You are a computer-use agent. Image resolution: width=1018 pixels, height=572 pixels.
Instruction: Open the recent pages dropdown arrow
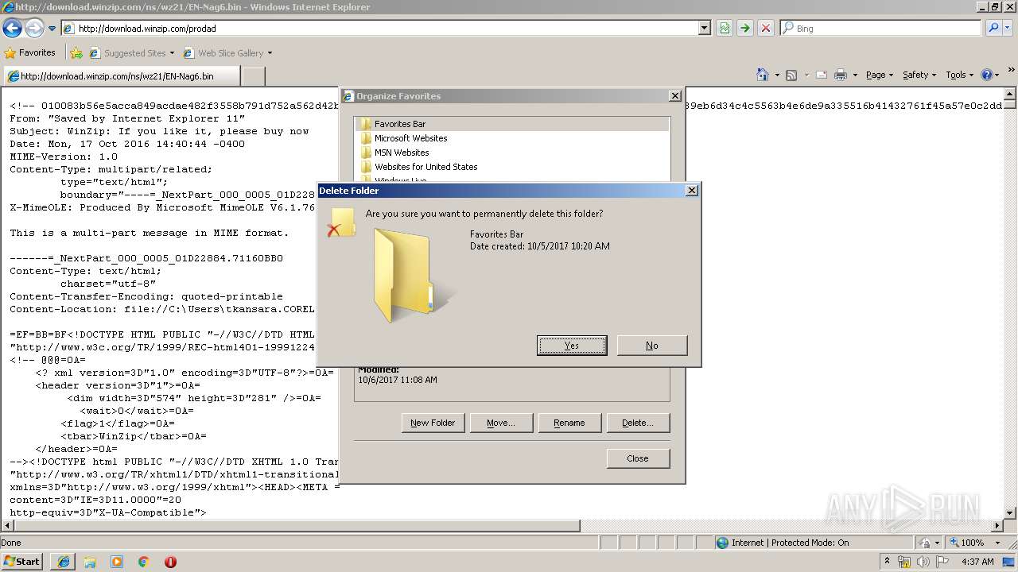52,29
